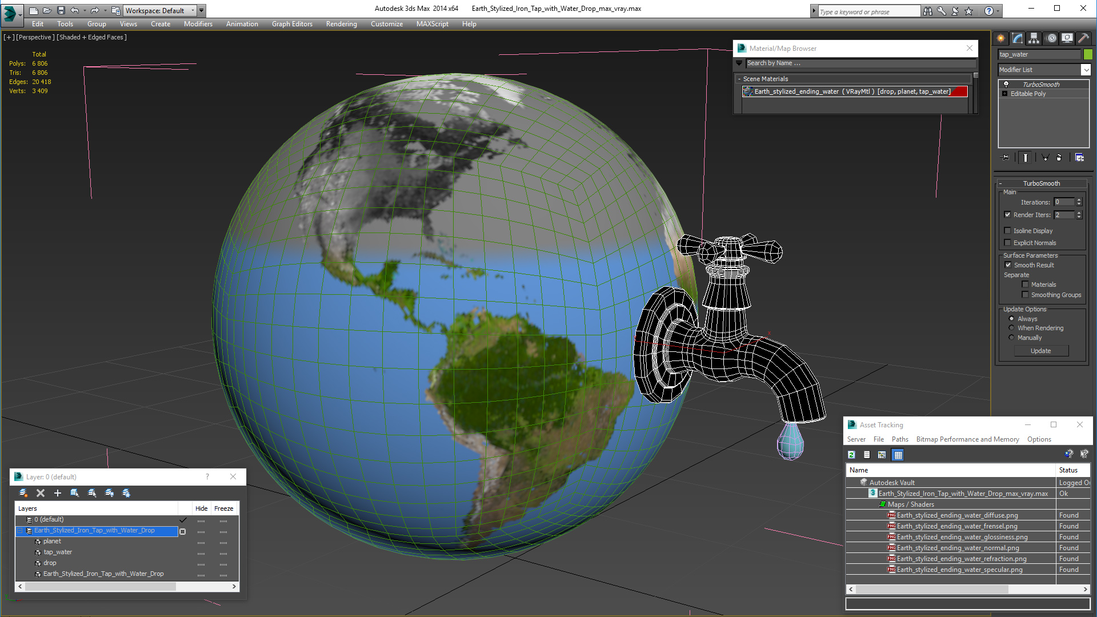Click the Search by Name field
This screenshot has width=1097, height=617.
point(860,63)
